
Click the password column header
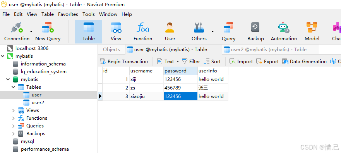(x=180, y=71)
